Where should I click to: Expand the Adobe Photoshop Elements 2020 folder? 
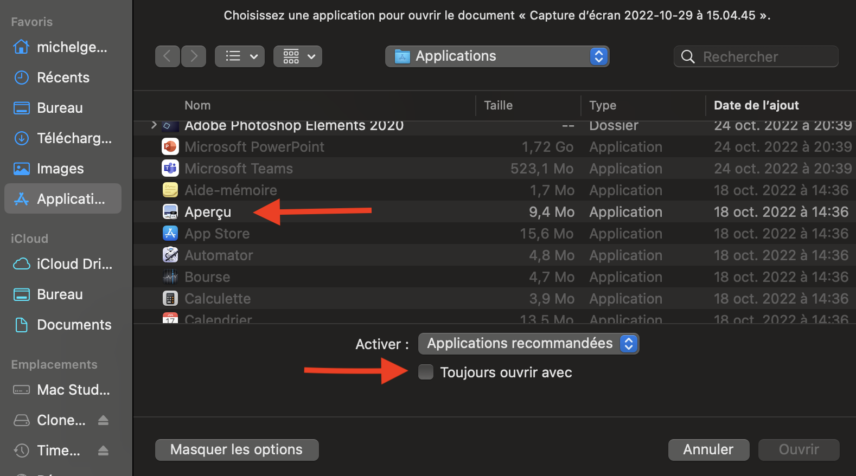154,125
